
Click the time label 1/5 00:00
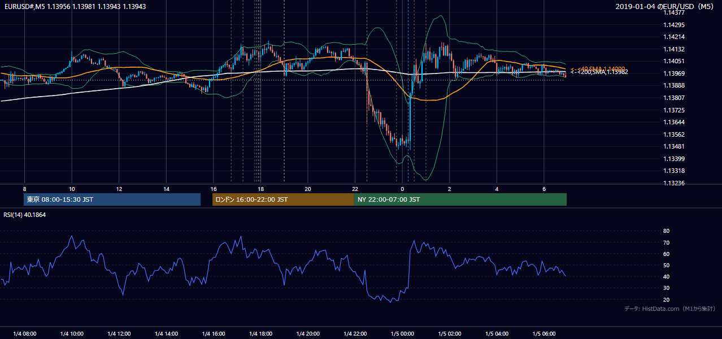tap(402, 334)
